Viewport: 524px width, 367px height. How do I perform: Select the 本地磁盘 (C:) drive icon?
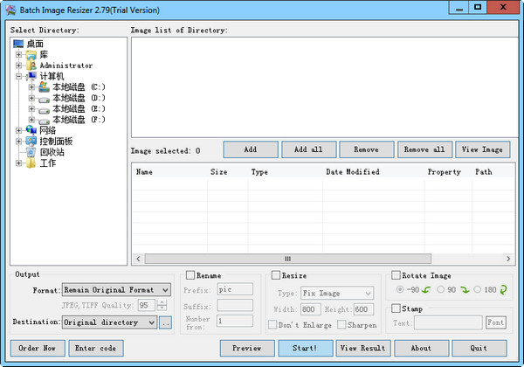tap(44, 87)
